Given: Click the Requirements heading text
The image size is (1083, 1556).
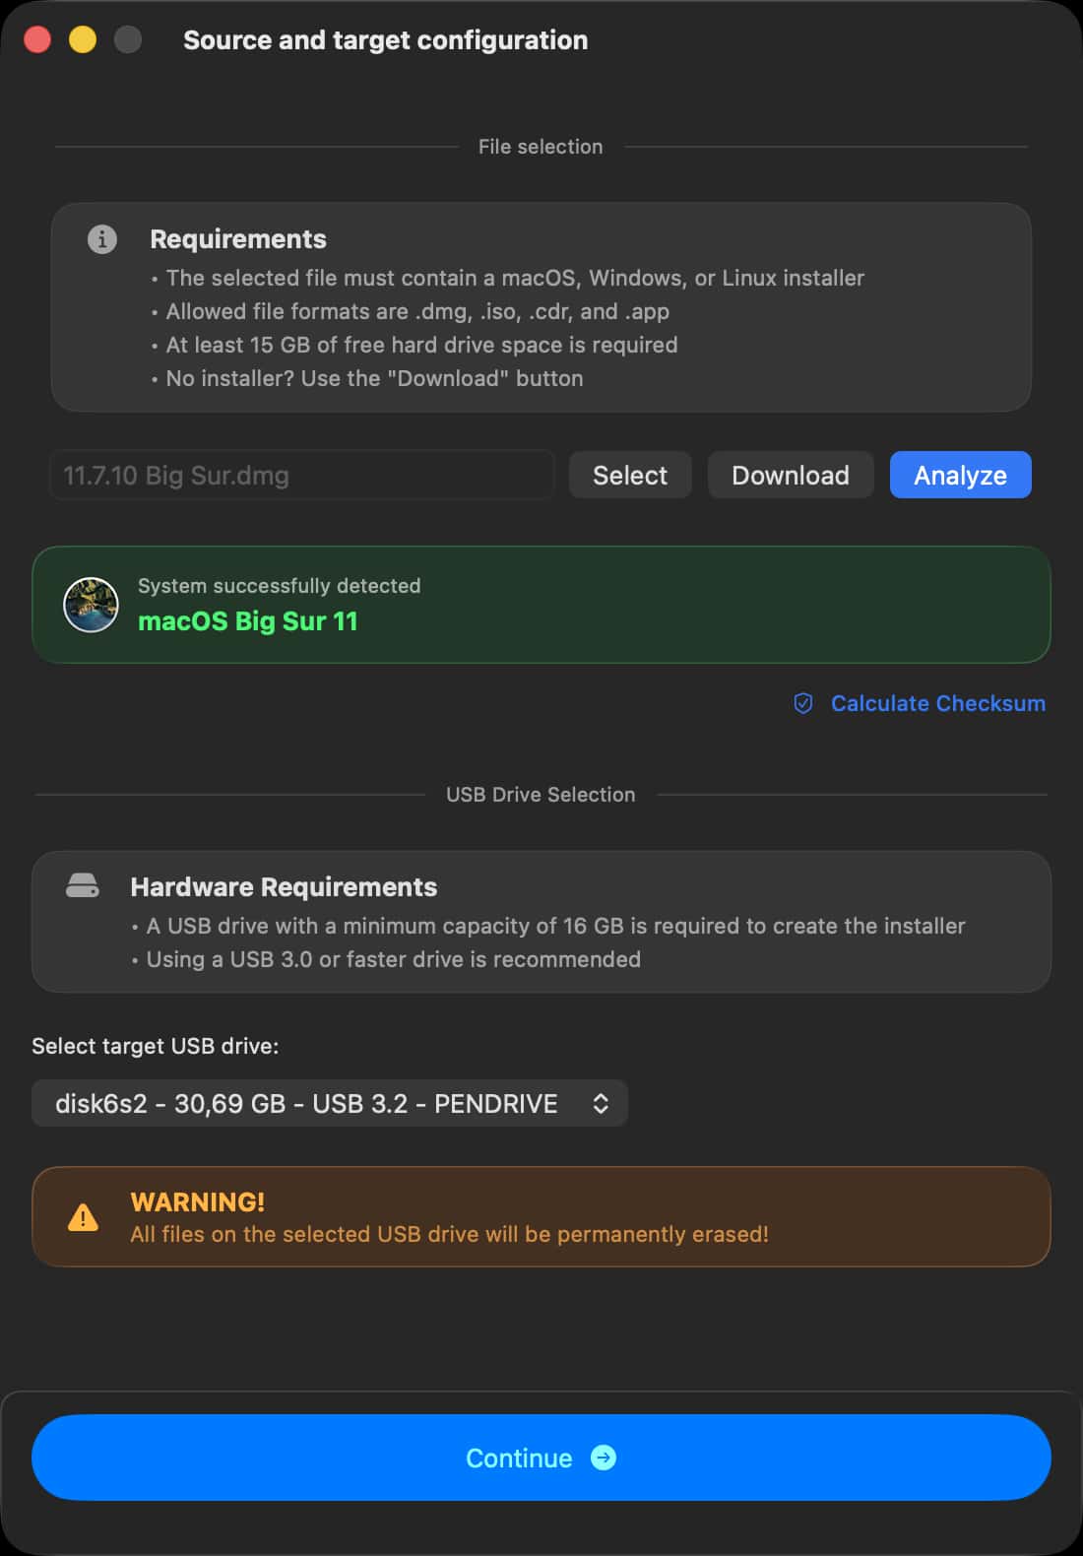Looking at the screenshot, I should pos(238,239).
